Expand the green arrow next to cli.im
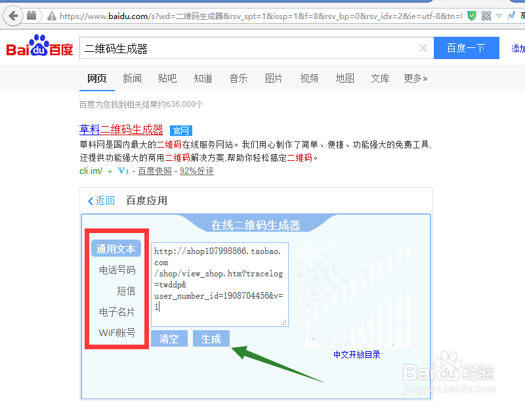Image resolution: width=525 pixels, height=407 pixels. [x=110, y=172]
